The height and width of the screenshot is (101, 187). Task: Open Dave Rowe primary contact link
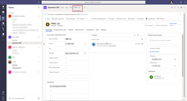(155, 52)
